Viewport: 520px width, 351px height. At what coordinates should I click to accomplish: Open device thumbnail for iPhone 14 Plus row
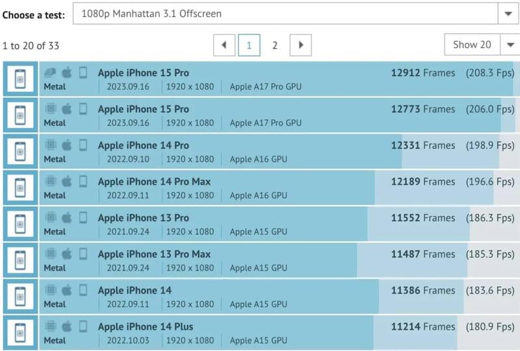tap(20, 333)
